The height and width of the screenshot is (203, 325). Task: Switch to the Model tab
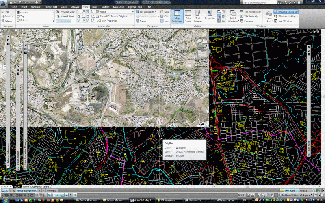click(17, 186)
